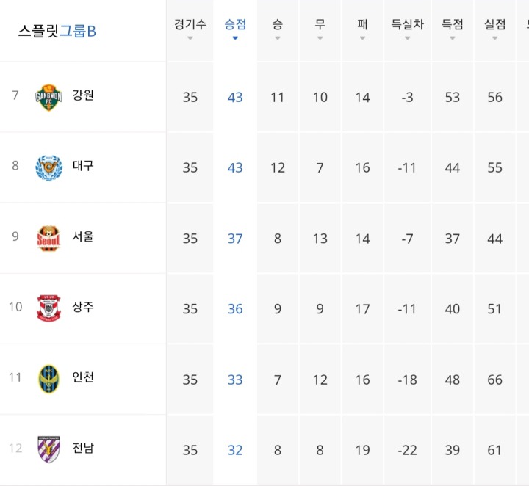Click the Daegu FC team emblem
This screenshot has height=486, width=529.
tap(49, 168)
